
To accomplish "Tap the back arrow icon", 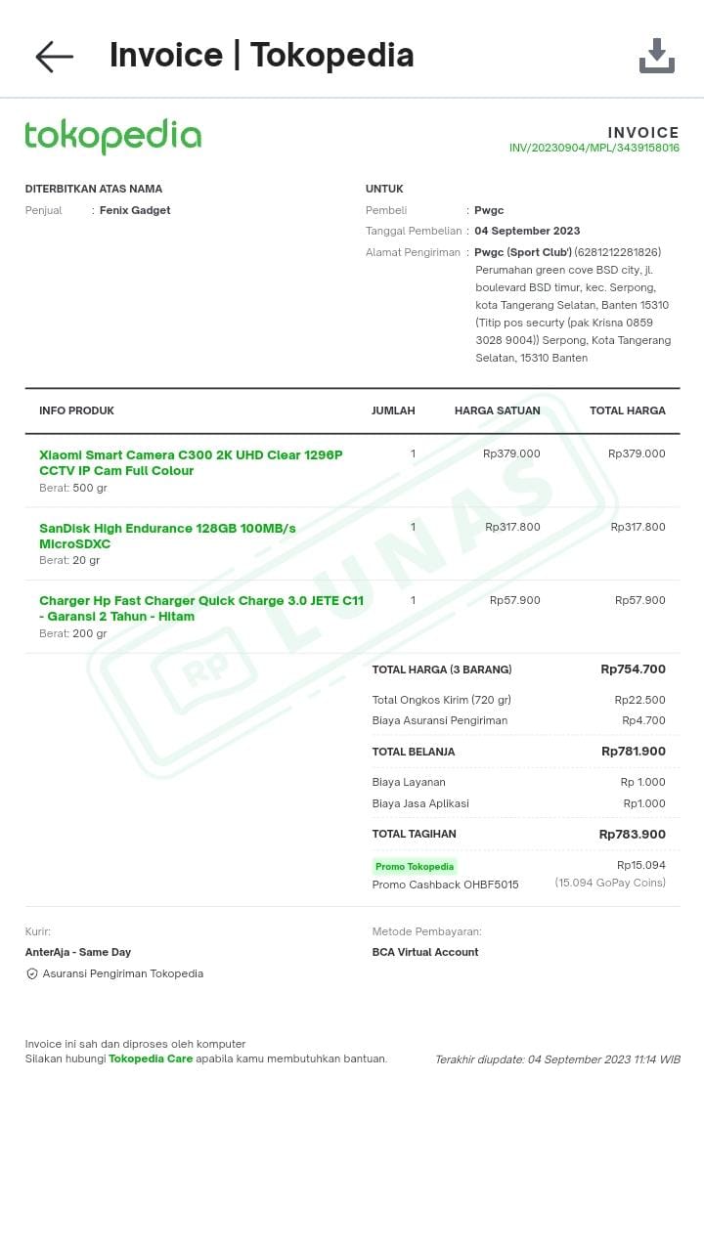I will tap(55, 57).
